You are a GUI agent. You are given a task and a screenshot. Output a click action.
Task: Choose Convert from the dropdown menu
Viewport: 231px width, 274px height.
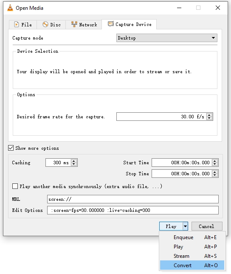click(x=192, y=265)
